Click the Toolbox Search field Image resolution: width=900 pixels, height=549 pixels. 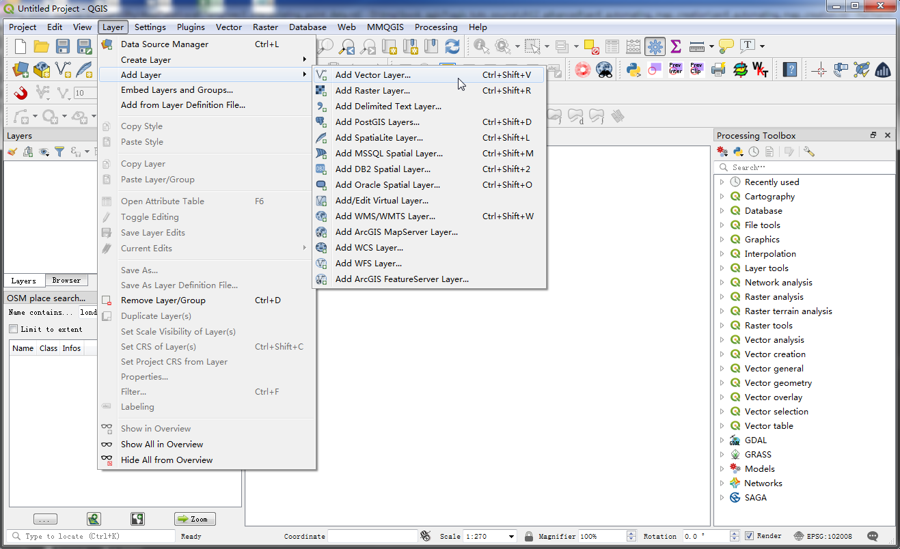click(805, 167)
